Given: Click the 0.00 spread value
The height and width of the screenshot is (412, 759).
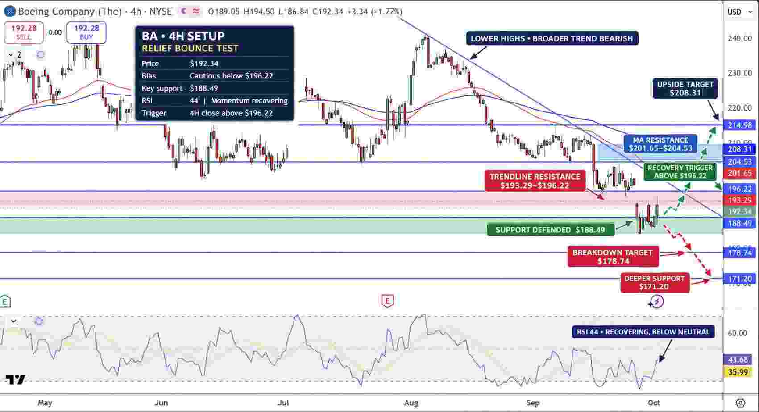Looking at the screenshot, I should click(55, 33).
